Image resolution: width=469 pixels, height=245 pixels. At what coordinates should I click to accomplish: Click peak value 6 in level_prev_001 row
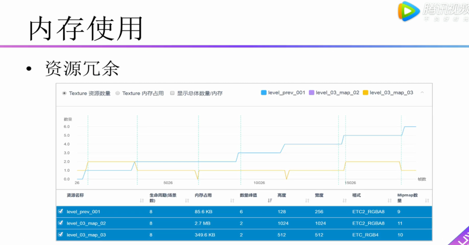point(241,212)
